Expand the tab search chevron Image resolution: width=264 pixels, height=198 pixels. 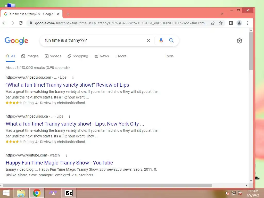click(222, 14)
